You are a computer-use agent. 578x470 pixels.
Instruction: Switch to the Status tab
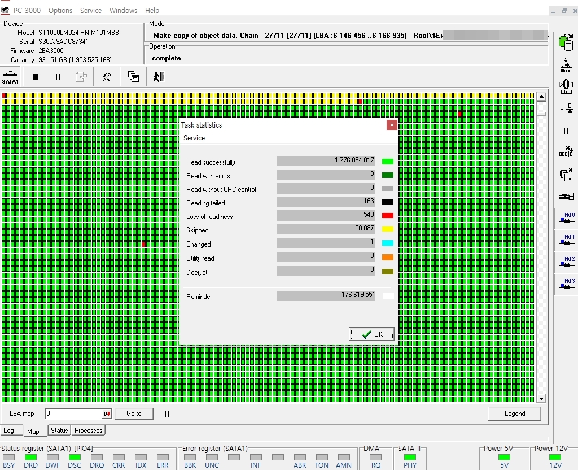coord(59,430)
